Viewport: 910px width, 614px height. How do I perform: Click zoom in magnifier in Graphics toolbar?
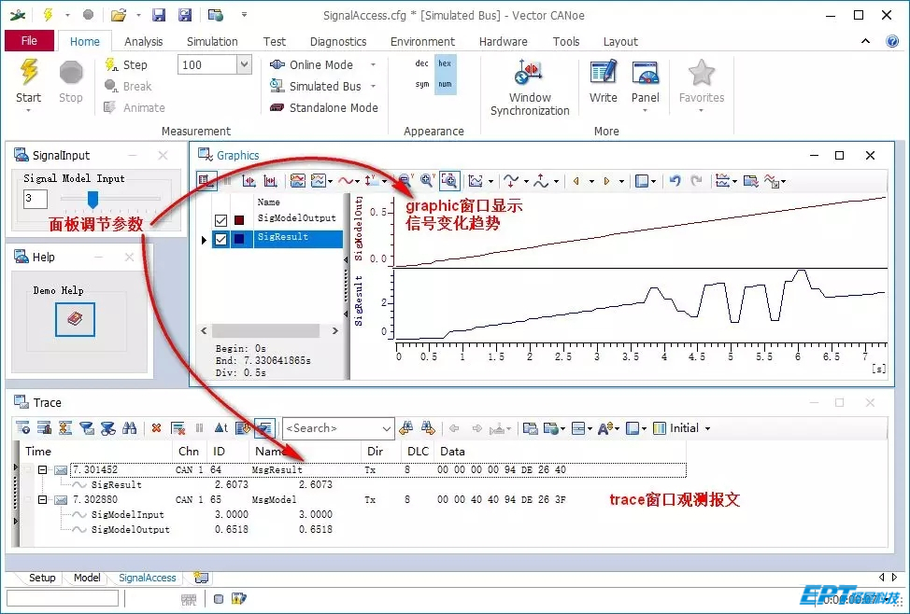[428, 181]
